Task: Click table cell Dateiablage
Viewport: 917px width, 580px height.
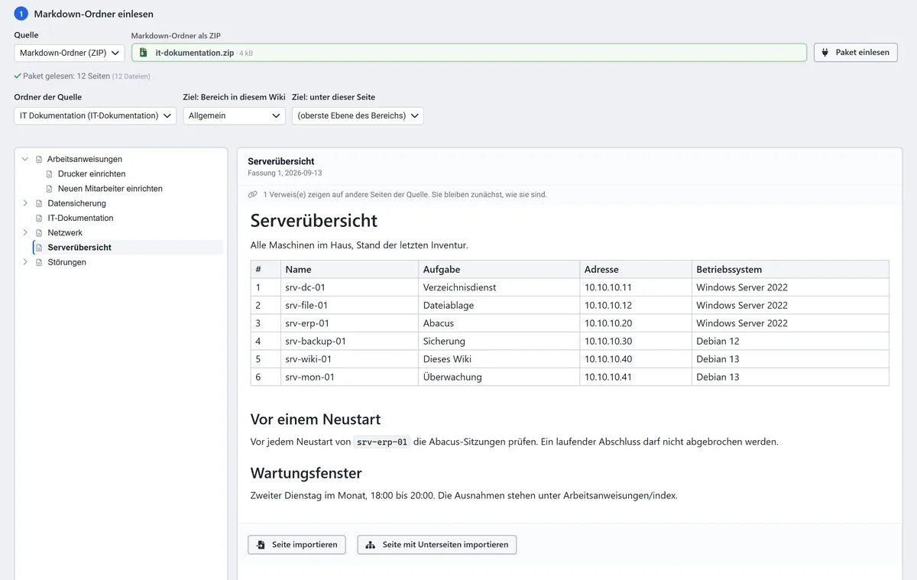Action: pyautogui.click(x=499, y=305)
